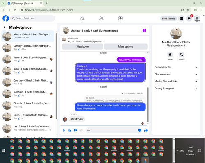Attach a photo with the image icon
Viewport: 205px width, 163px height.
69,130
